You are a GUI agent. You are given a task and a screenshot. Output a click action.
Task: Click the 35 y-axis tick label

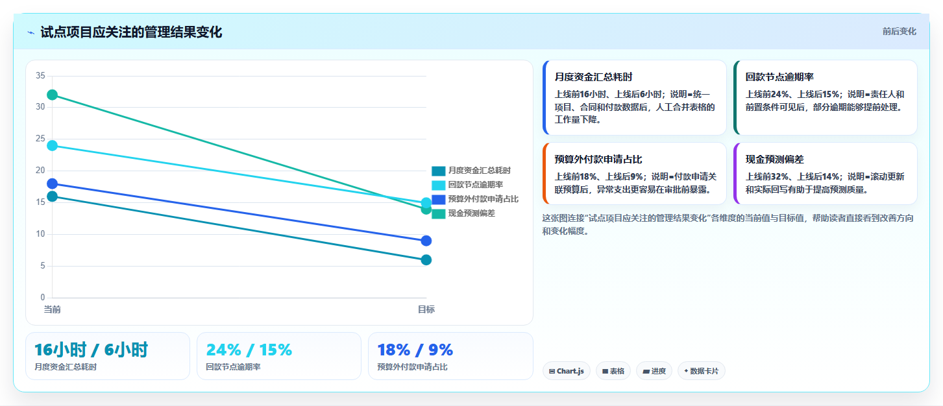coord(40,76)
